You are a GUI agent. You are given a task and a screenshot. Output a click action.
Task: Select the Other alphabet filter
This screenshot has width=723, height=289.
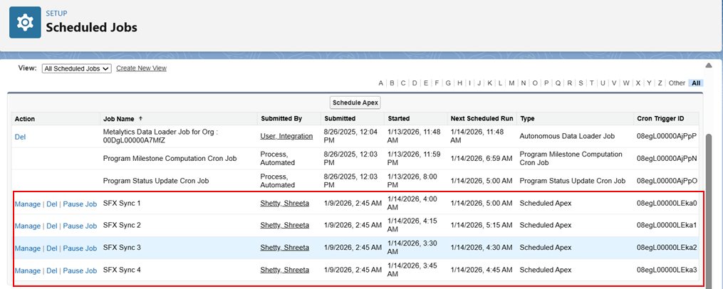pyautogui.click(x=676, y=83)
